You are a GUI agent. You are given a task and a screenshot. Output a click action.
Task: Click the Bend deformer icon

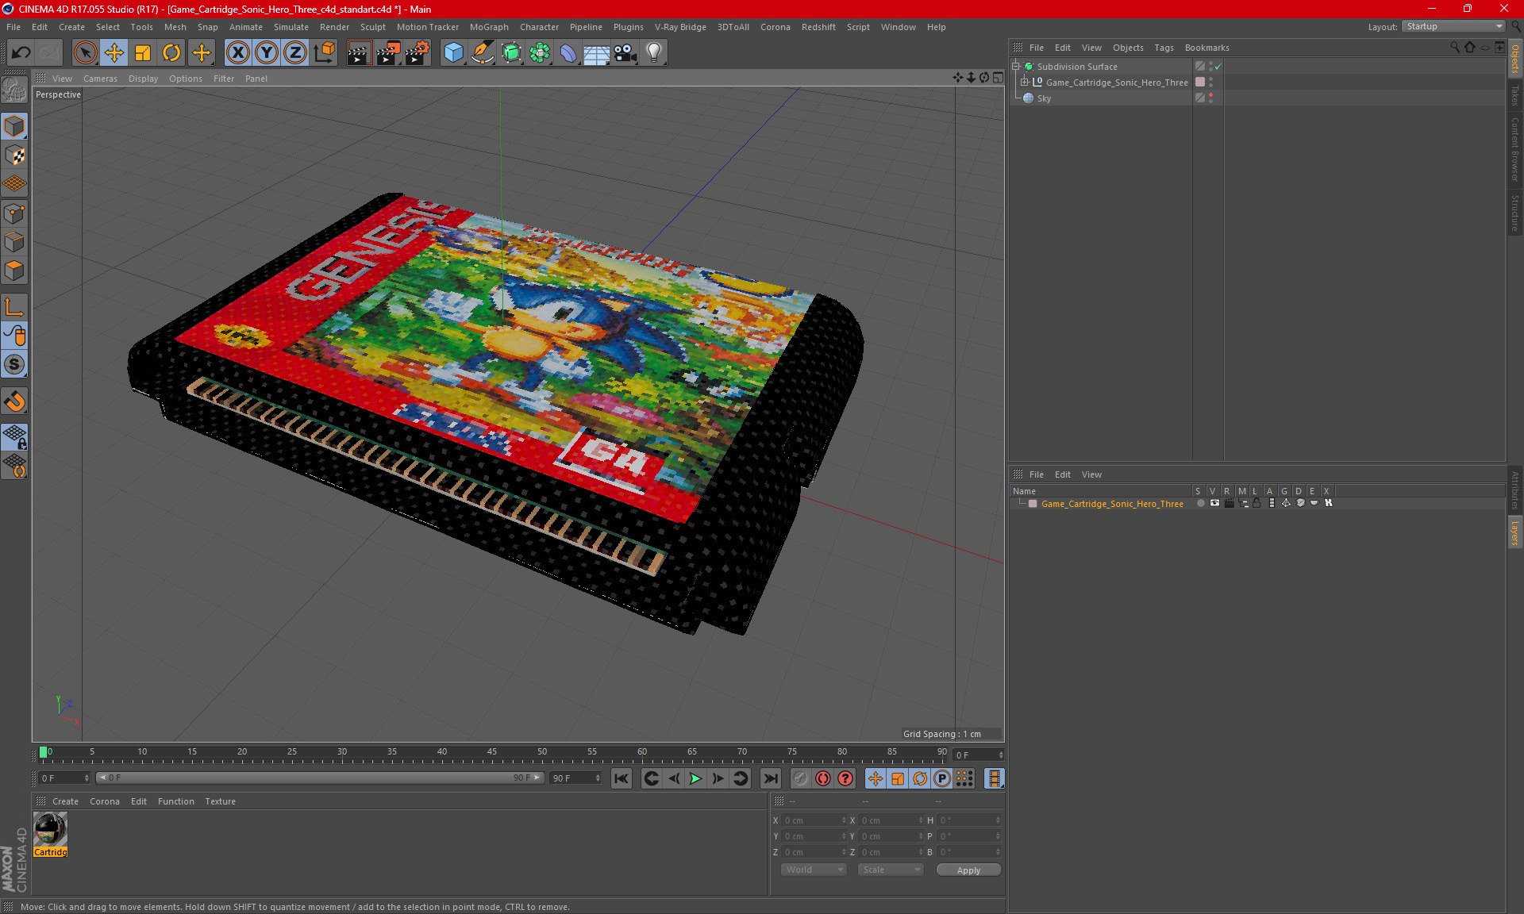[568, 53]
